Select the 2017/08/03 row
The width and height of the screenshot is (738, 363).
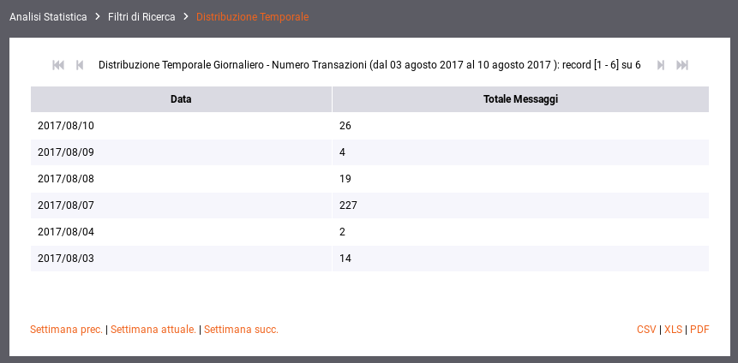(x=370, y=259)
